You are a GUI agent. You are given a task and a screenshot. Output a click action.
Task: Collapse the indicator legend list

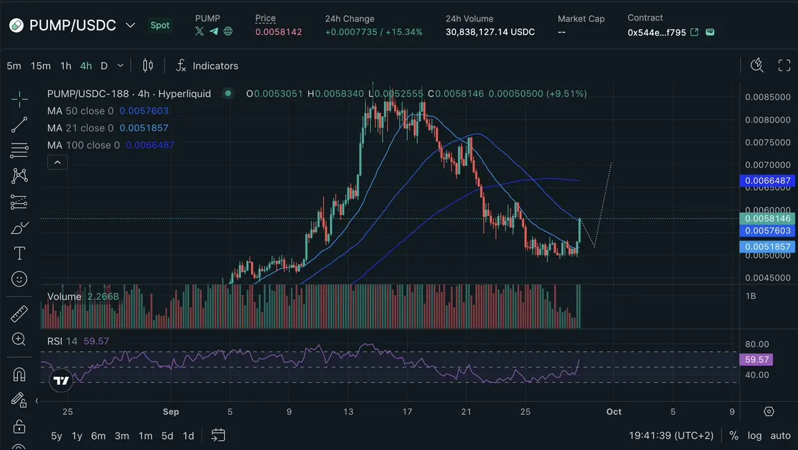coord(57,162)
